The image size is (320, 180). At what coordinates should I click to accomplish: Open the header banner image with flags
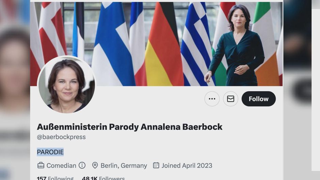point(156,44)
